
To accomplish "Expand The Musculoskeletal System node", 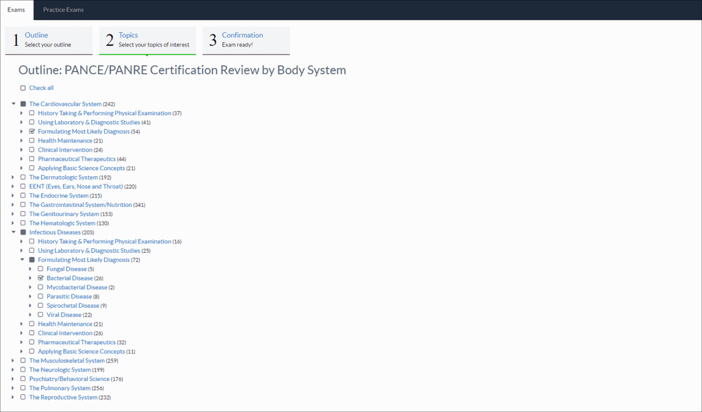I will click(13, 361).
